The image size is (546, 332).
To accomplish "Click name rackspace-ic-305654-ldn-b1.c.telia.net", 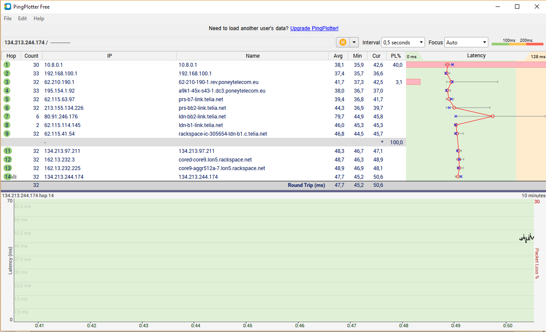I will pos(223,133).
